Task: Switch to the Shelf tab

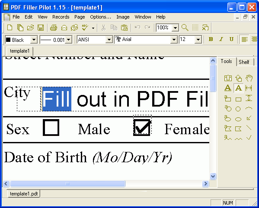Action: tap(244, 62)
